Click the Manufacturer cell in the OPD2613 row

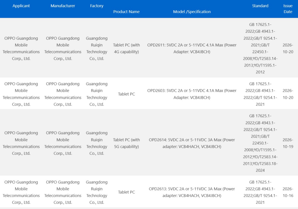63,192
